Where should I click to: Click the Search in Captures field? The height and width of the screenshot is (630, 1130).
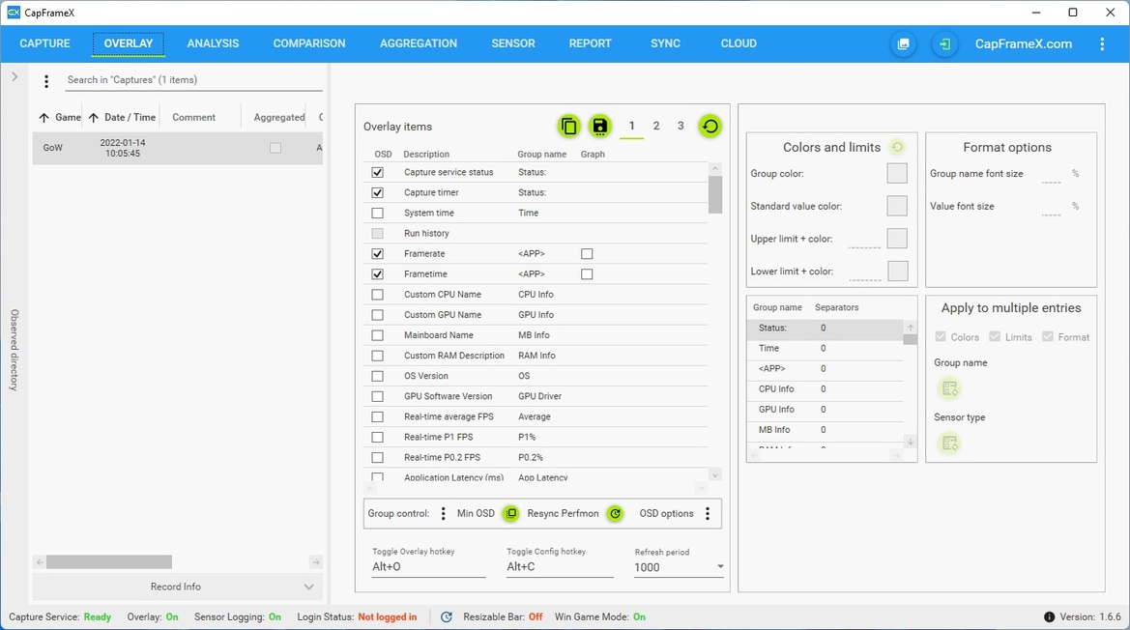(x=194, y=80)
